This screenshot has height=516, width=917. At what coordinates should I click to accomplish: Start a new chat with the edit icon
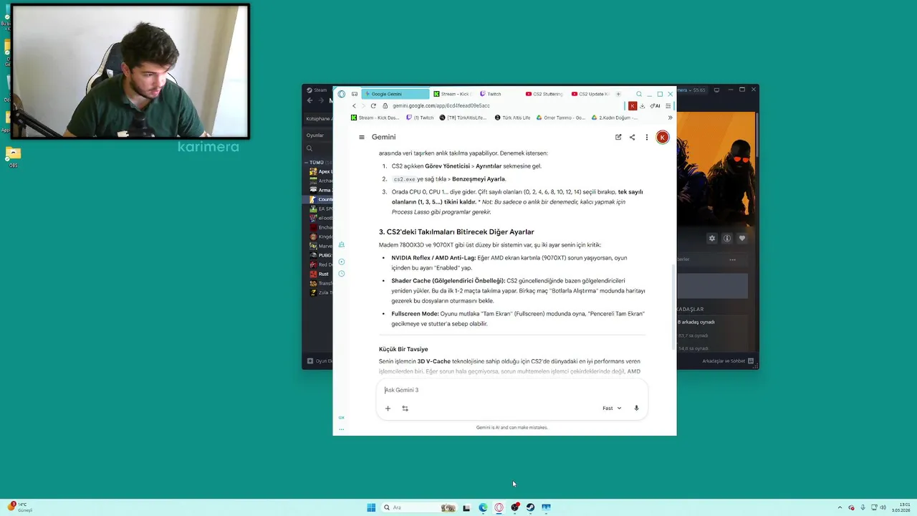point(618,137)
